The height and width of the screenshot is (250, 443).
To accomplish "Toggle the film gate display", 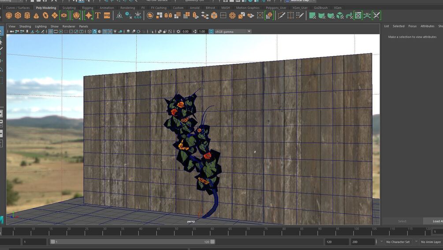I will 56,32.
